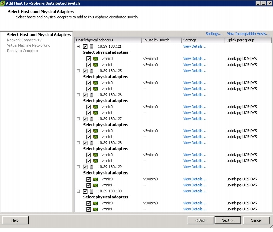
Task: Uncheck host 10.29.180.129 checkbox
Action: point(85,167)
